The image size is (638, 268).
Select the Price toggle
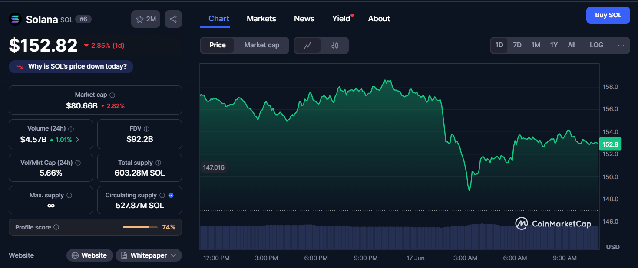[x=218, y=45]
